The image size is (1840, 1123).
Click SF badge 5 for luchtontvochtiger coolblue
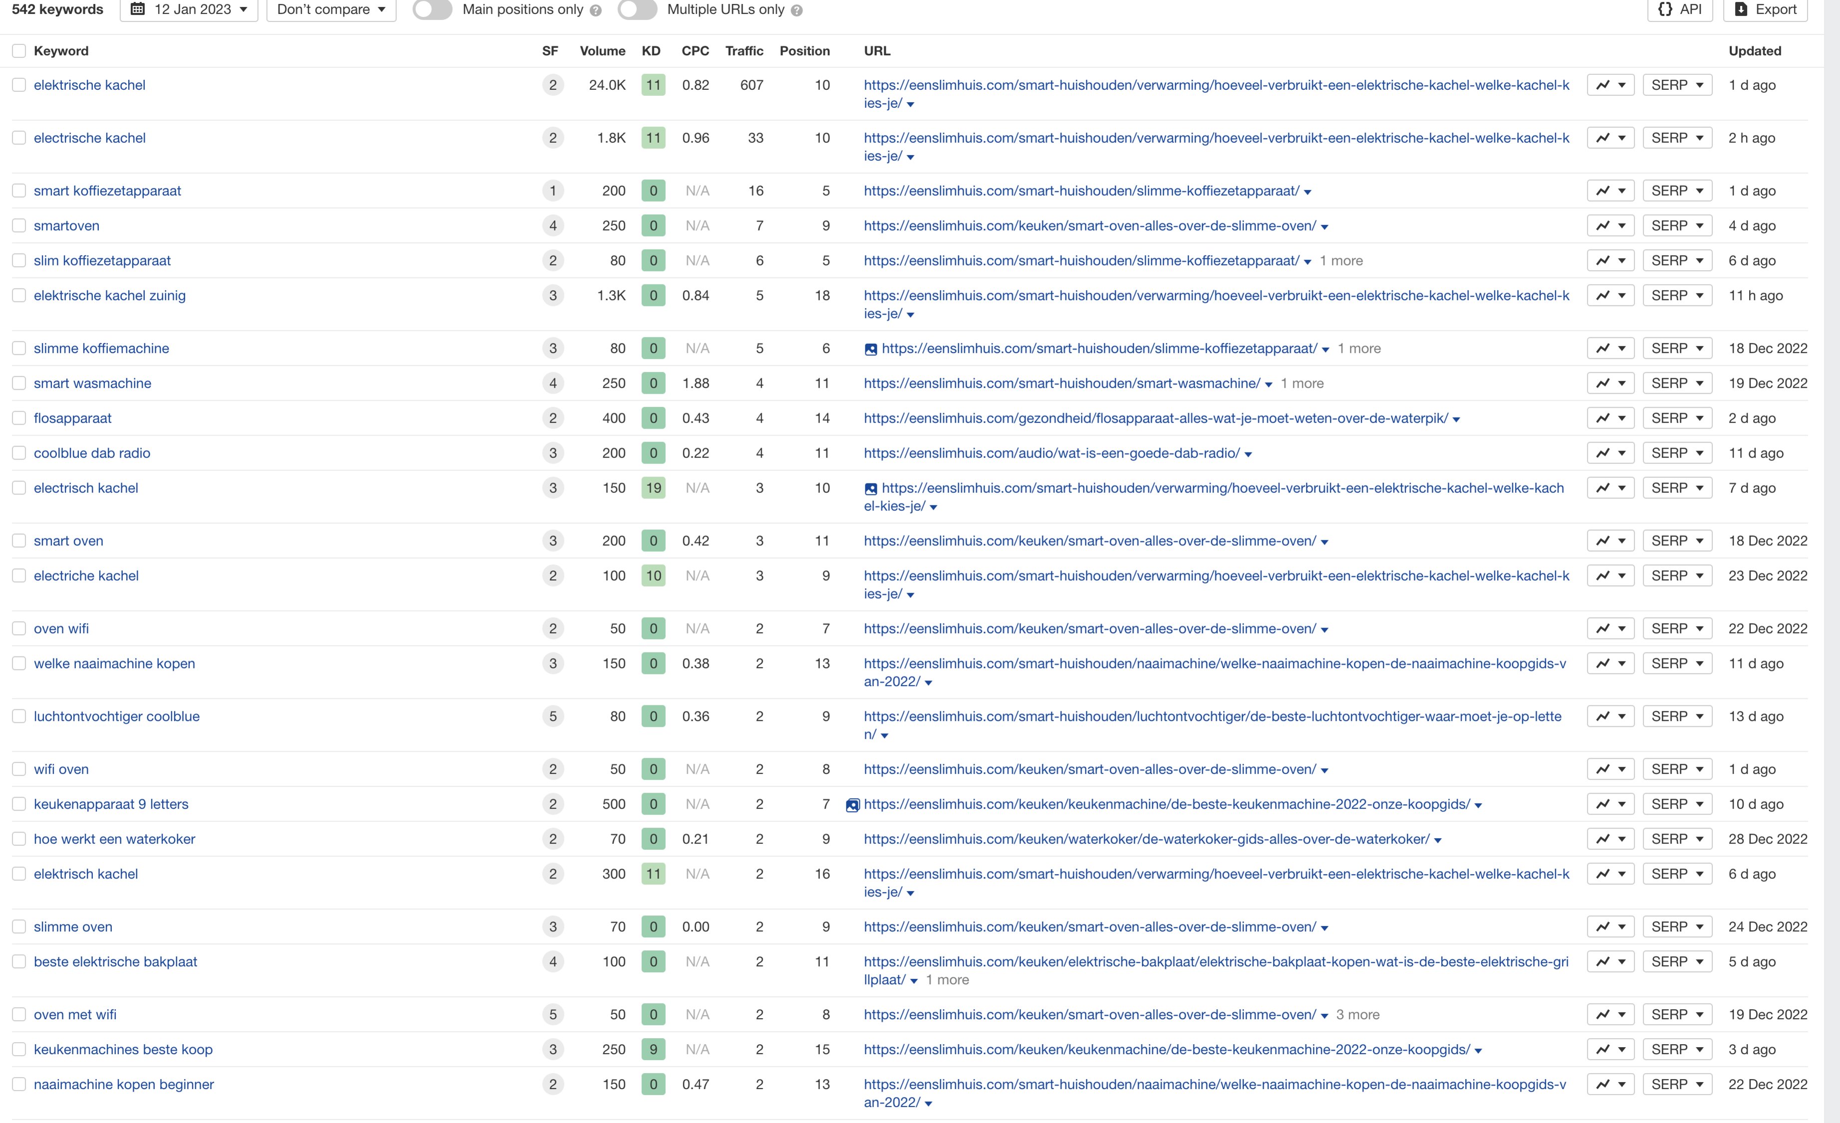coord(552,717)
